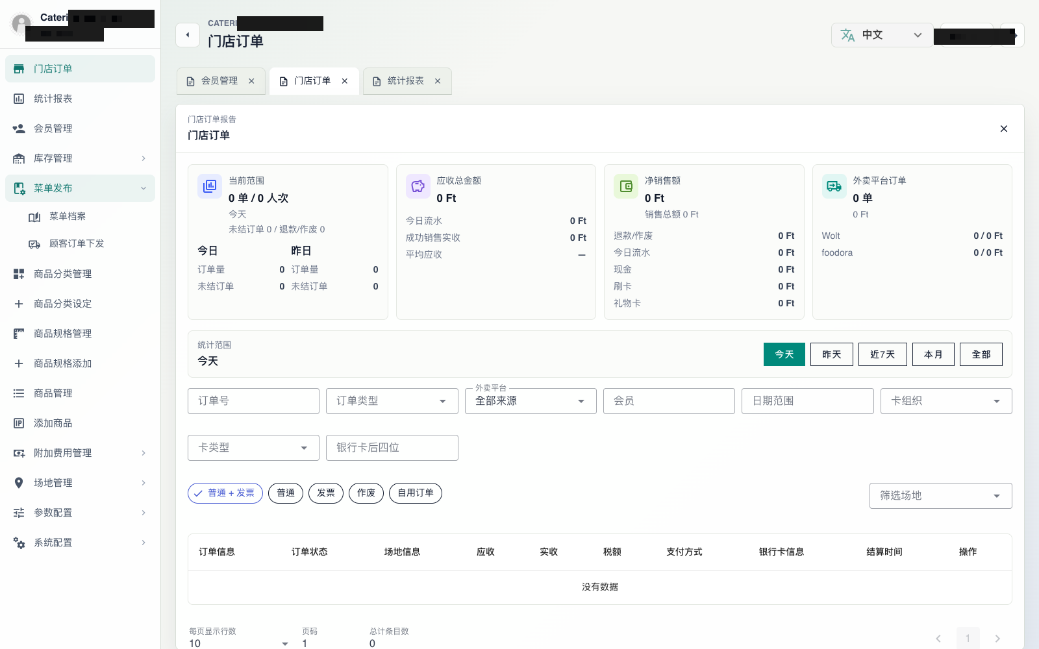Click the 会员管理 sidebar icon
Screen dimensions: 1039x649
[x=19, y=129]
